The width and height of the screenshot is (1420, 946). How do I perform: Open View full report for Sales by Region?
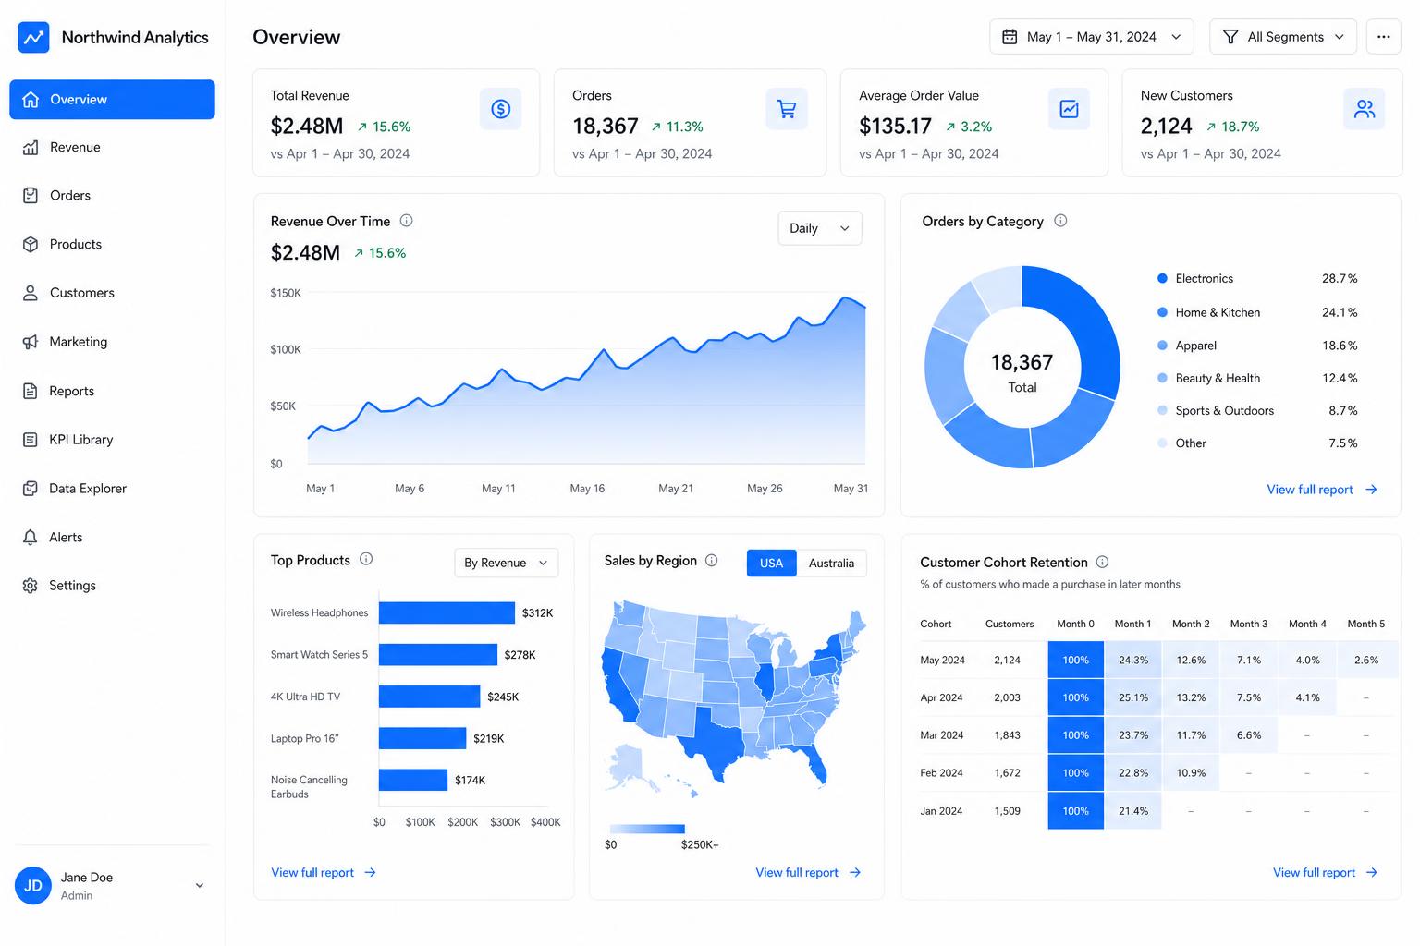click(808, 873)
